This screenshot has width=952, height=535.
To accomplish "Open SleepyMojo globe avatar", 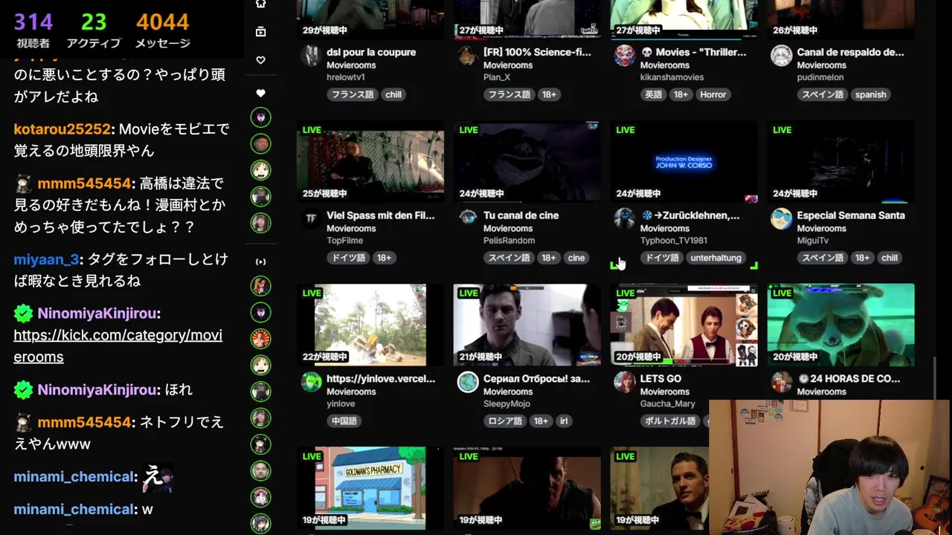I will 468,382.
